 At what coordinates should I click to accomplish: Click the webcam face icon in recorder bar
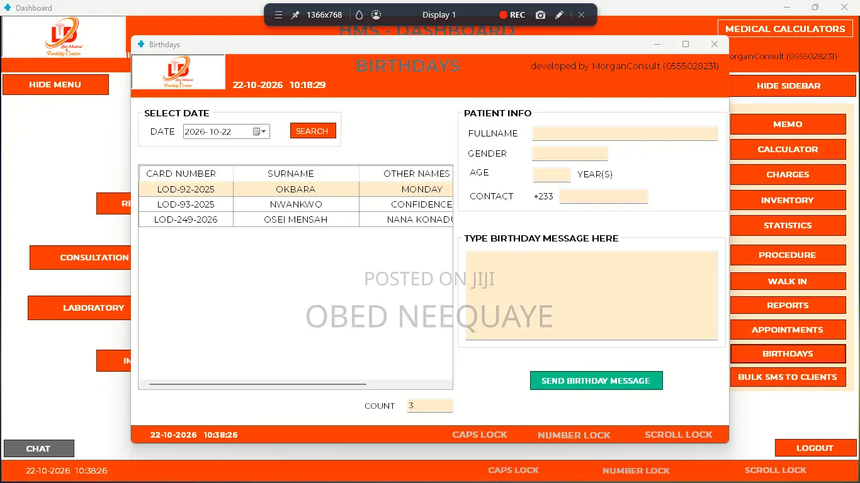pyautogui.click(x=376, y=14)
